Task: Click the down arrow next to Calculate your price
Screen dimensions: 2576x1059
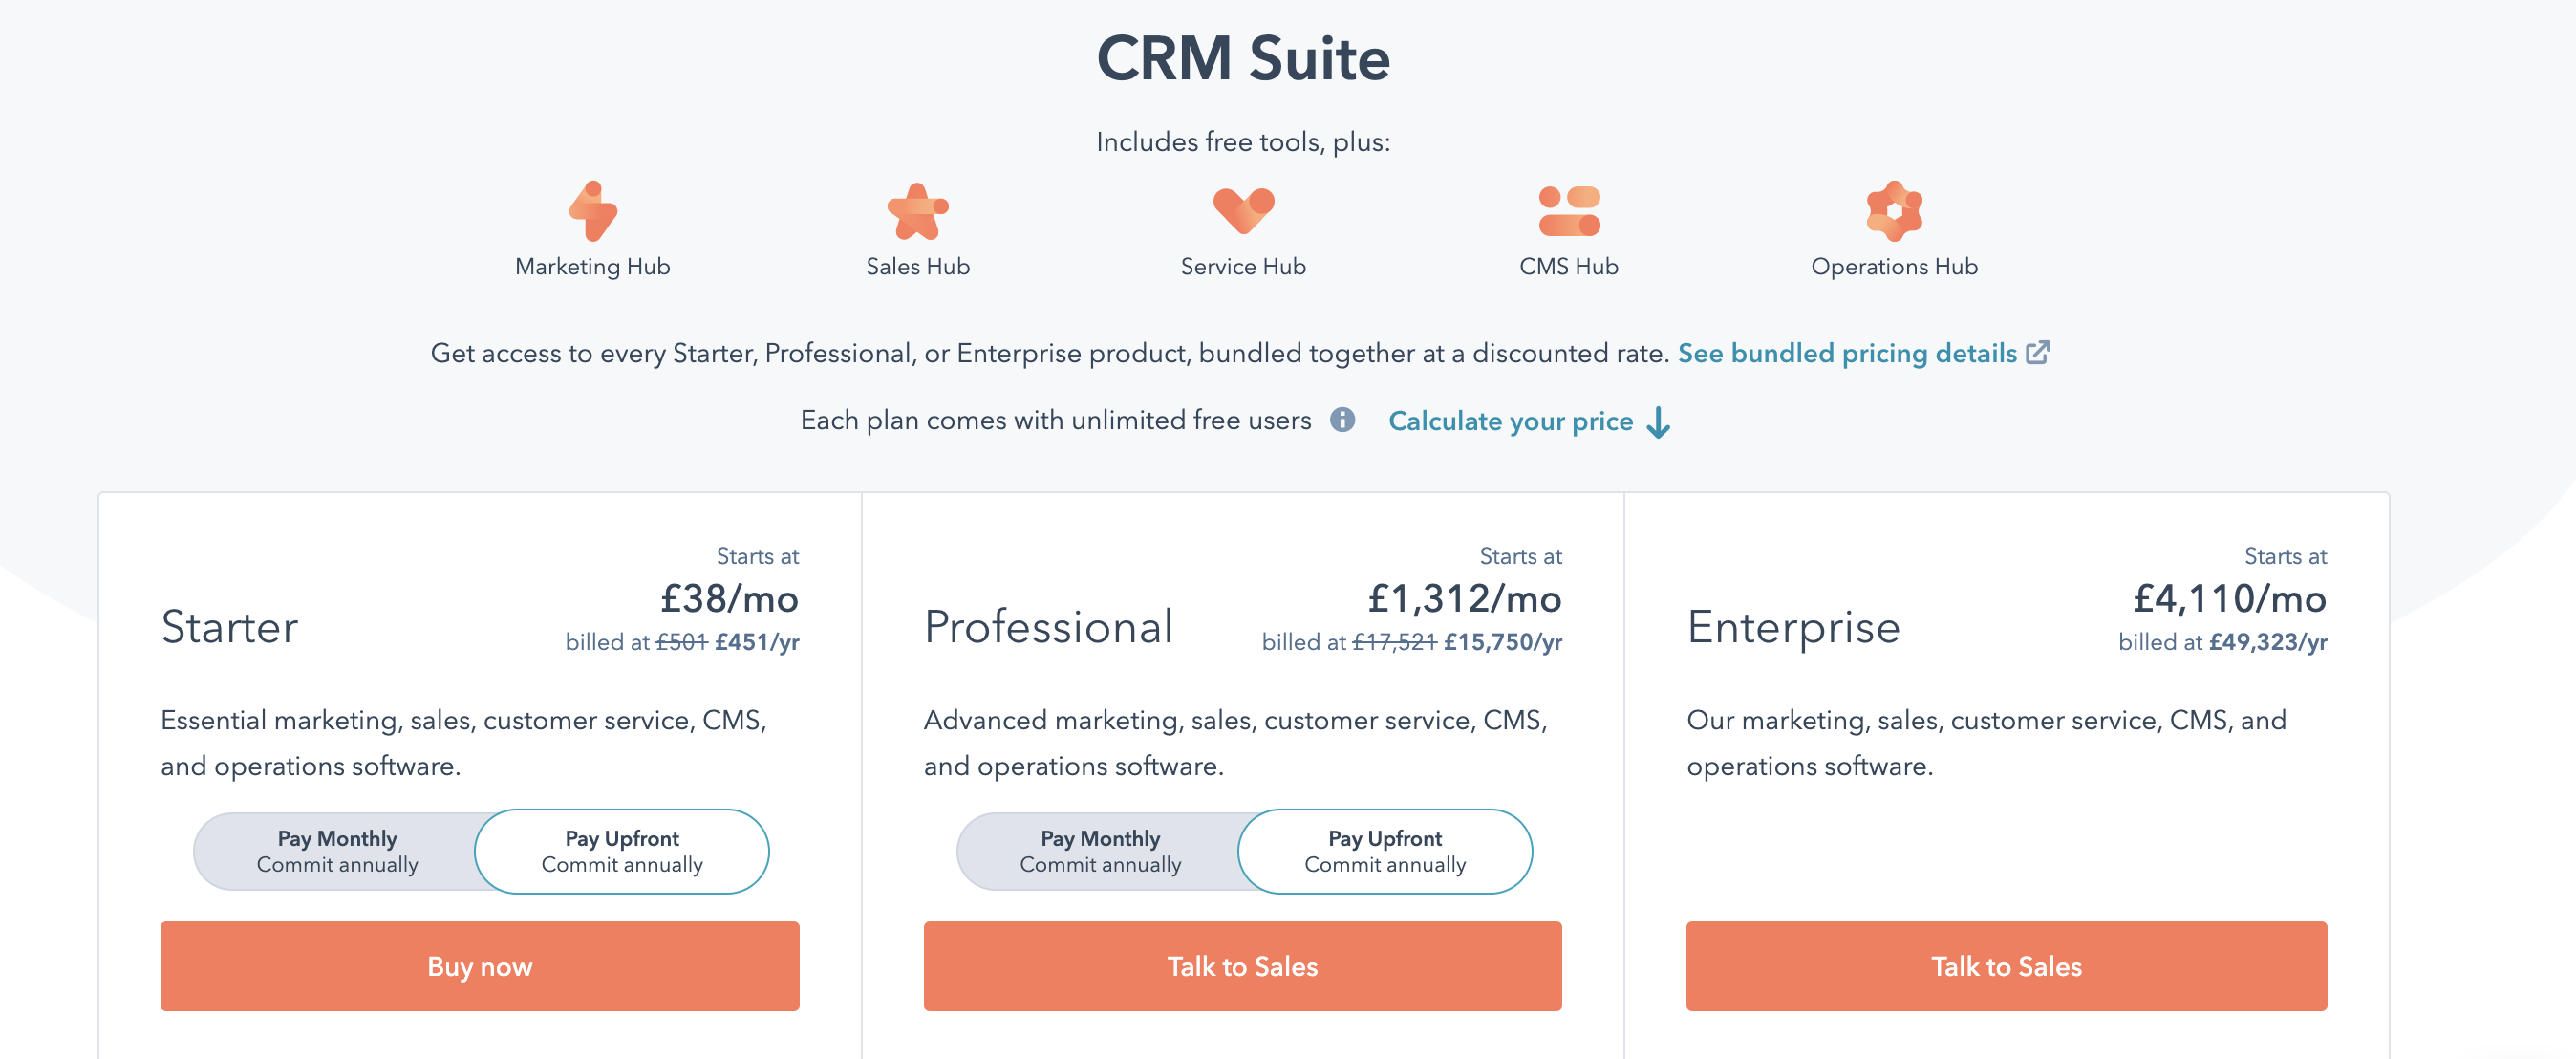Action: coord(1658,422)
